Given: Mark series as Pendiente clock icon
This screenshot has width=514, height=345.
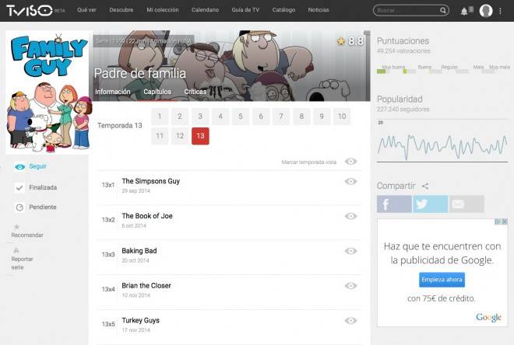Looking at the screenshot, I should tap(19, 207).
